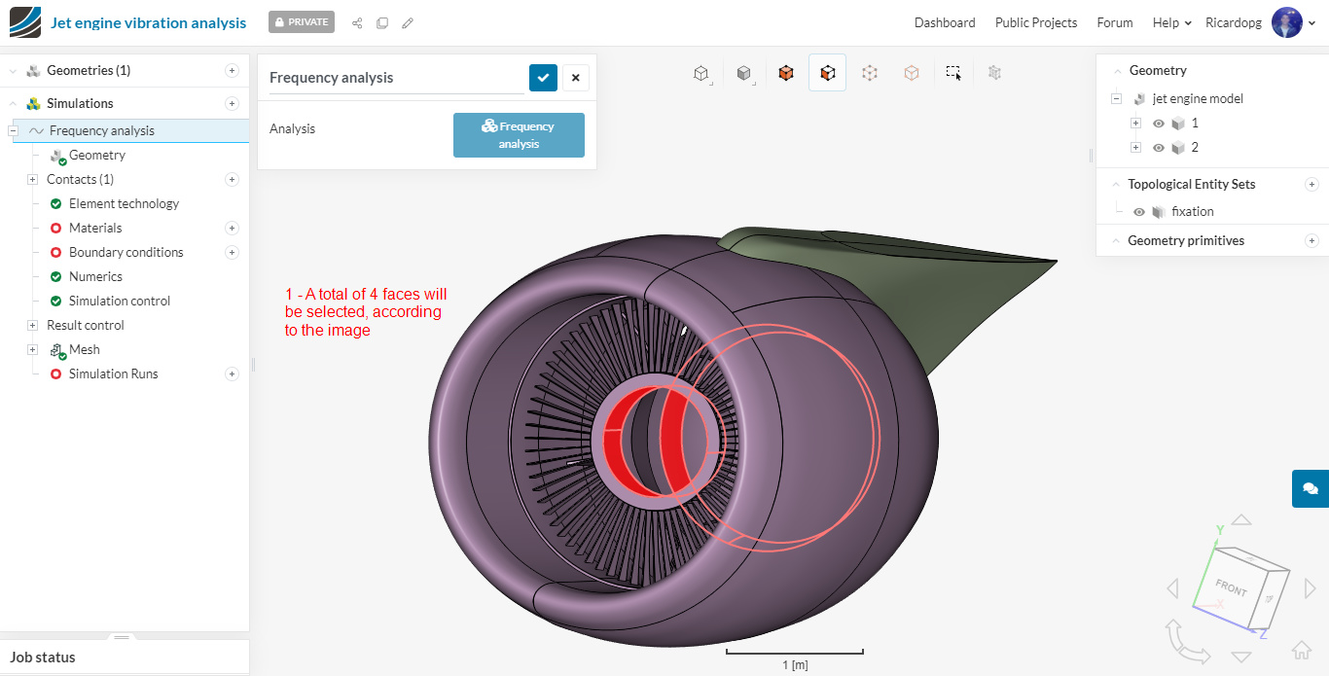1329x676 pixels.
Task: Expand the Contacts (1) node
Action: pyautogui.click(x=32, y=179)
